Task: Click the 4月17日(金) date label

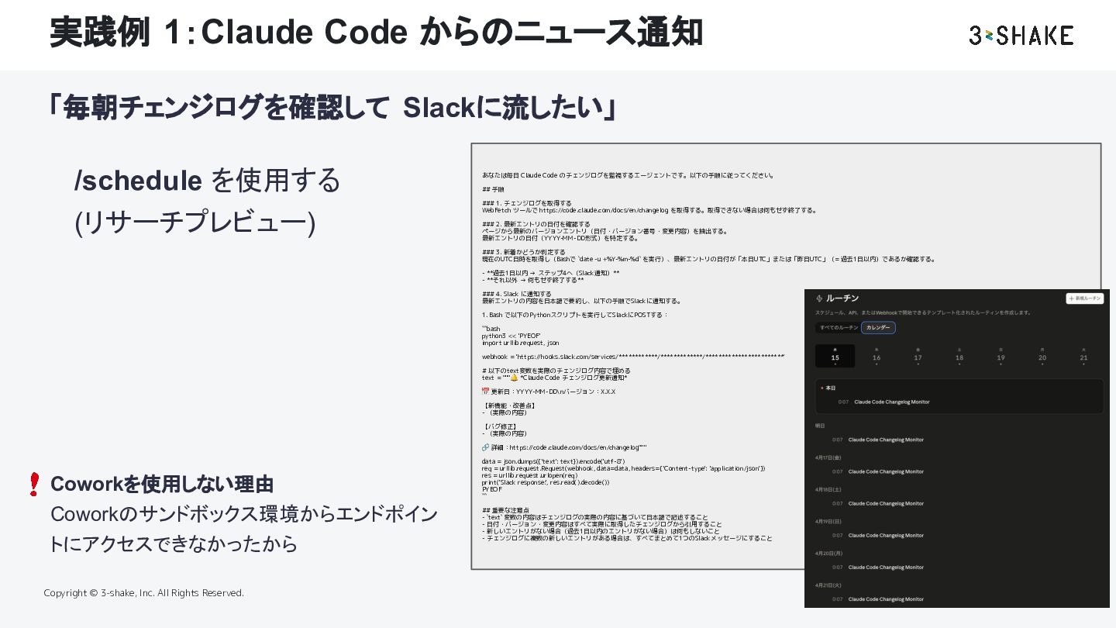Action: (x=828, y=457)
